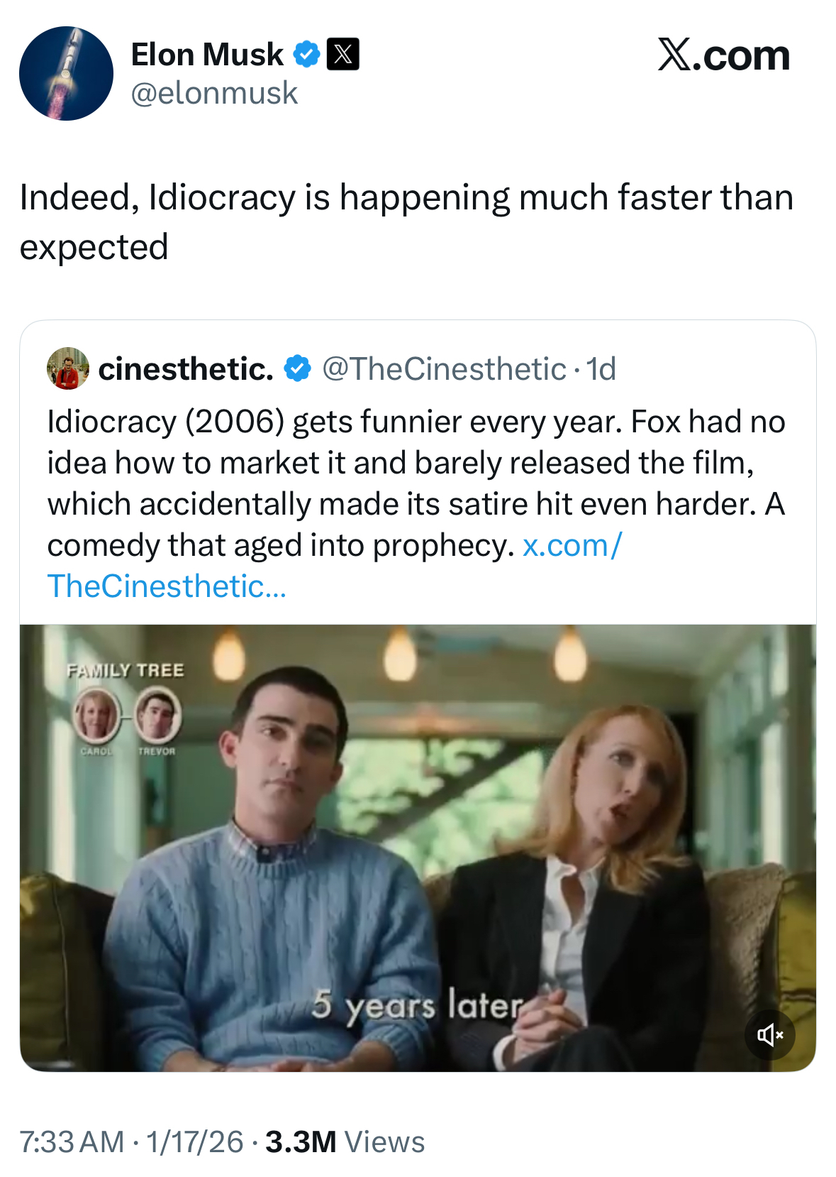Click the 1d timestamp on quoted post

[601, 369]
